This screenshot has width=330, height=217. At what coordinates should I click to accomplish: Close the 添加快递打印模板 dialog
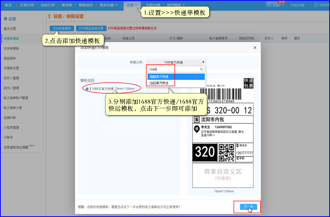[x=255, y=48]
